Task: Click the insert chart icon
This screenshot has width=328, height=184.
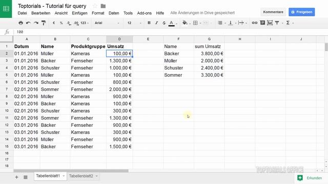Action: click(270, 22)
